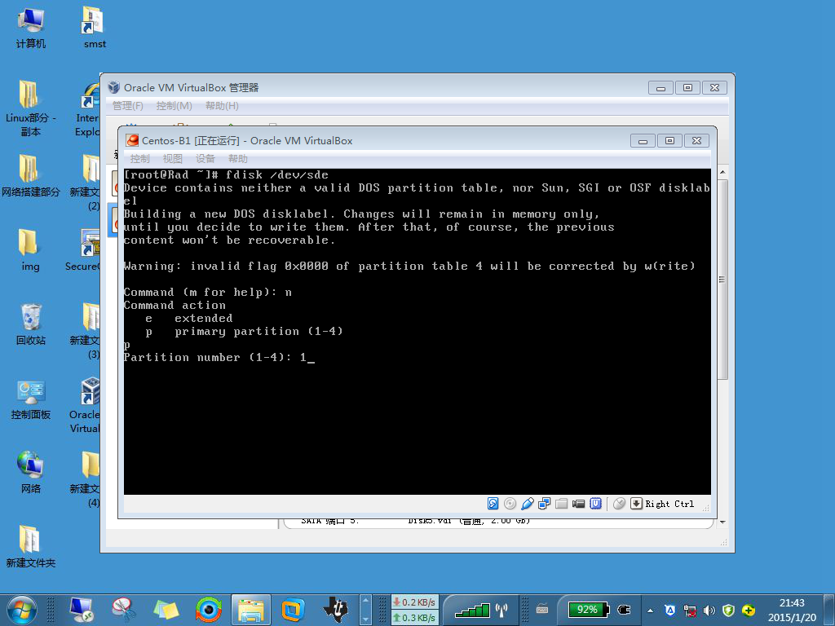The height and width of the screenshot is (626, 835).
Task: Open the 帮助 menu in Centos-B1 window
Action: [238, 159]
